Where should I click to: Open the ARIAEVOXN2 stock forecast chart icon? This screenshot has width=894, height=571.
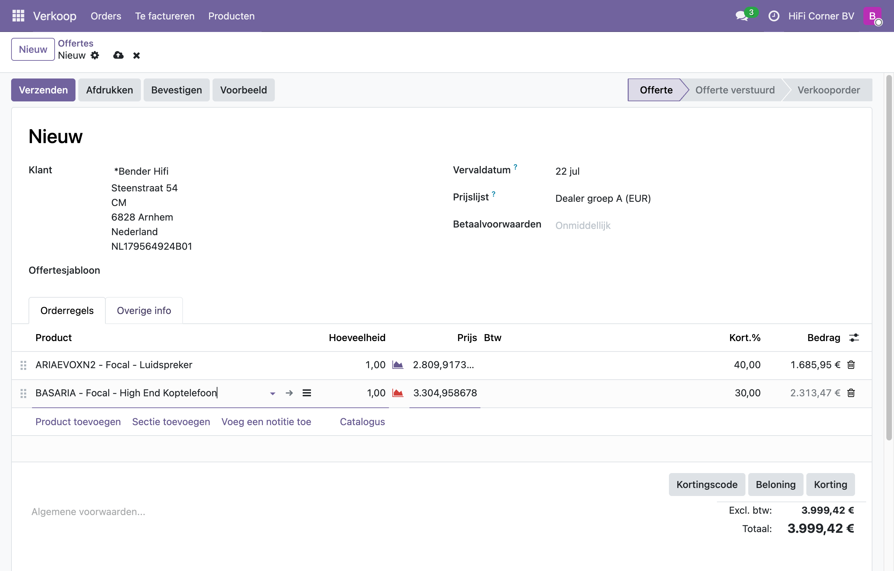[x=398, y=365]
